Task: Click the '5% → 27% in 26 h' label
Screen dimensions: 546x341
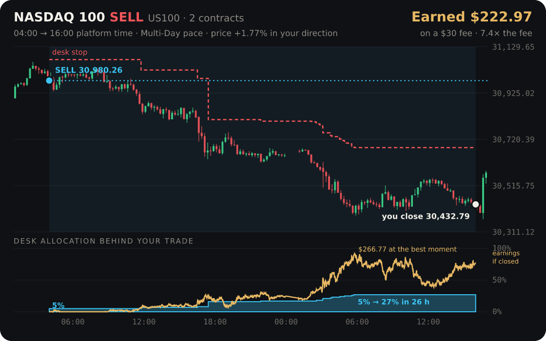Action: pos(393,302)
